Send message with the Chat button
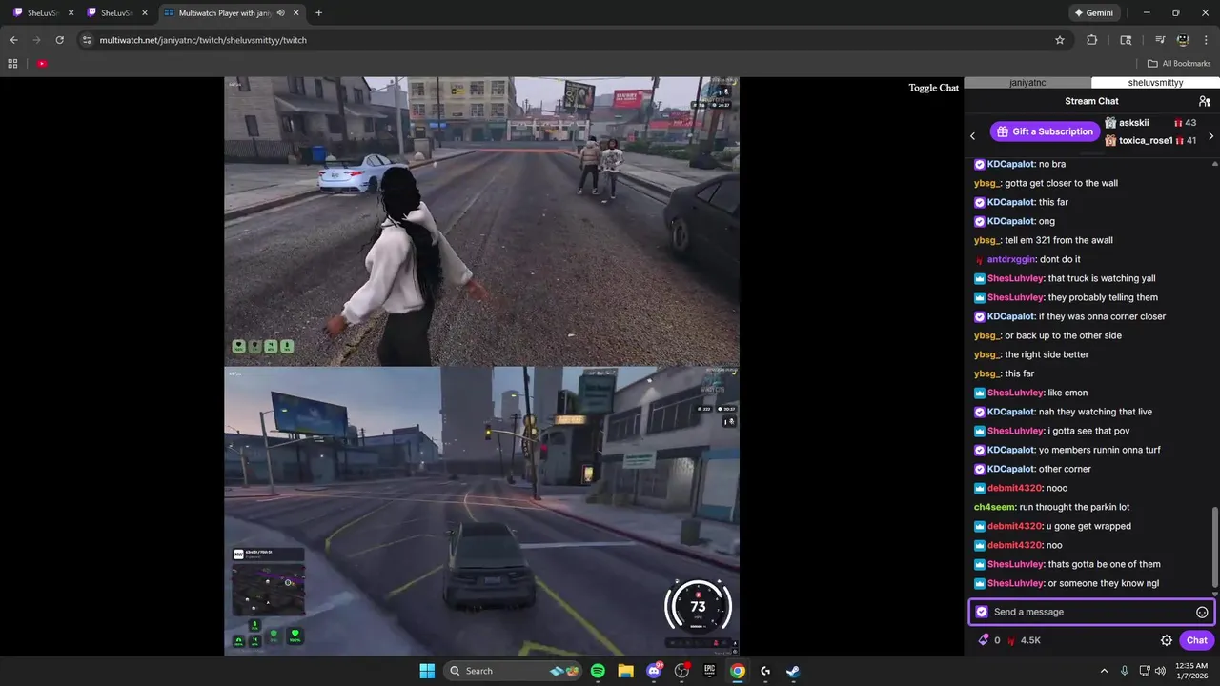The width and height of the screenshot is (1220, 686). 1197,640
